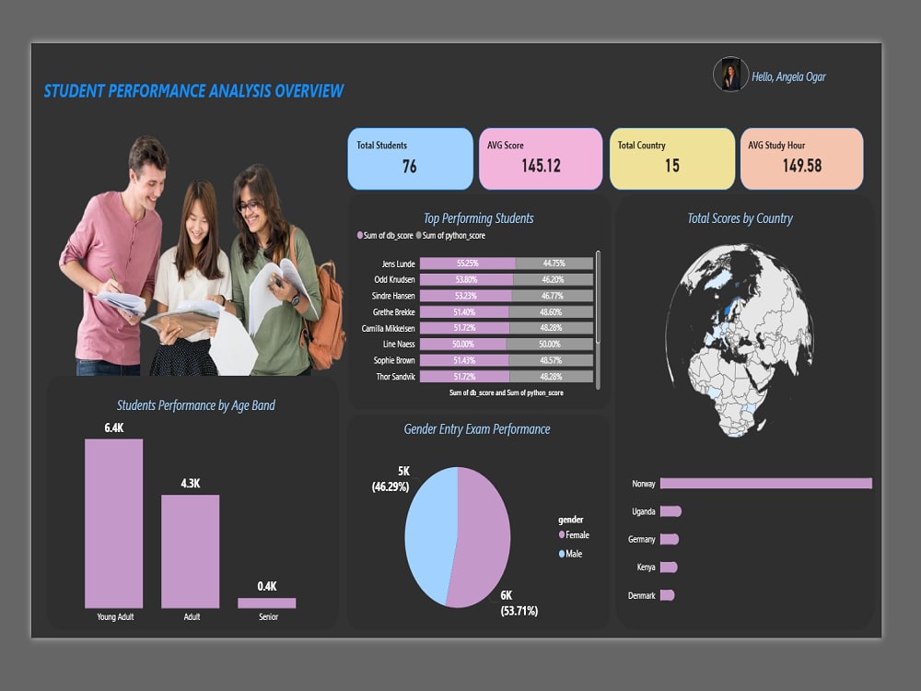Click the dashboard title 'Student Performance Analysis Overview'
This screenshot has height=691, width=921.
(x=193, y=91)
